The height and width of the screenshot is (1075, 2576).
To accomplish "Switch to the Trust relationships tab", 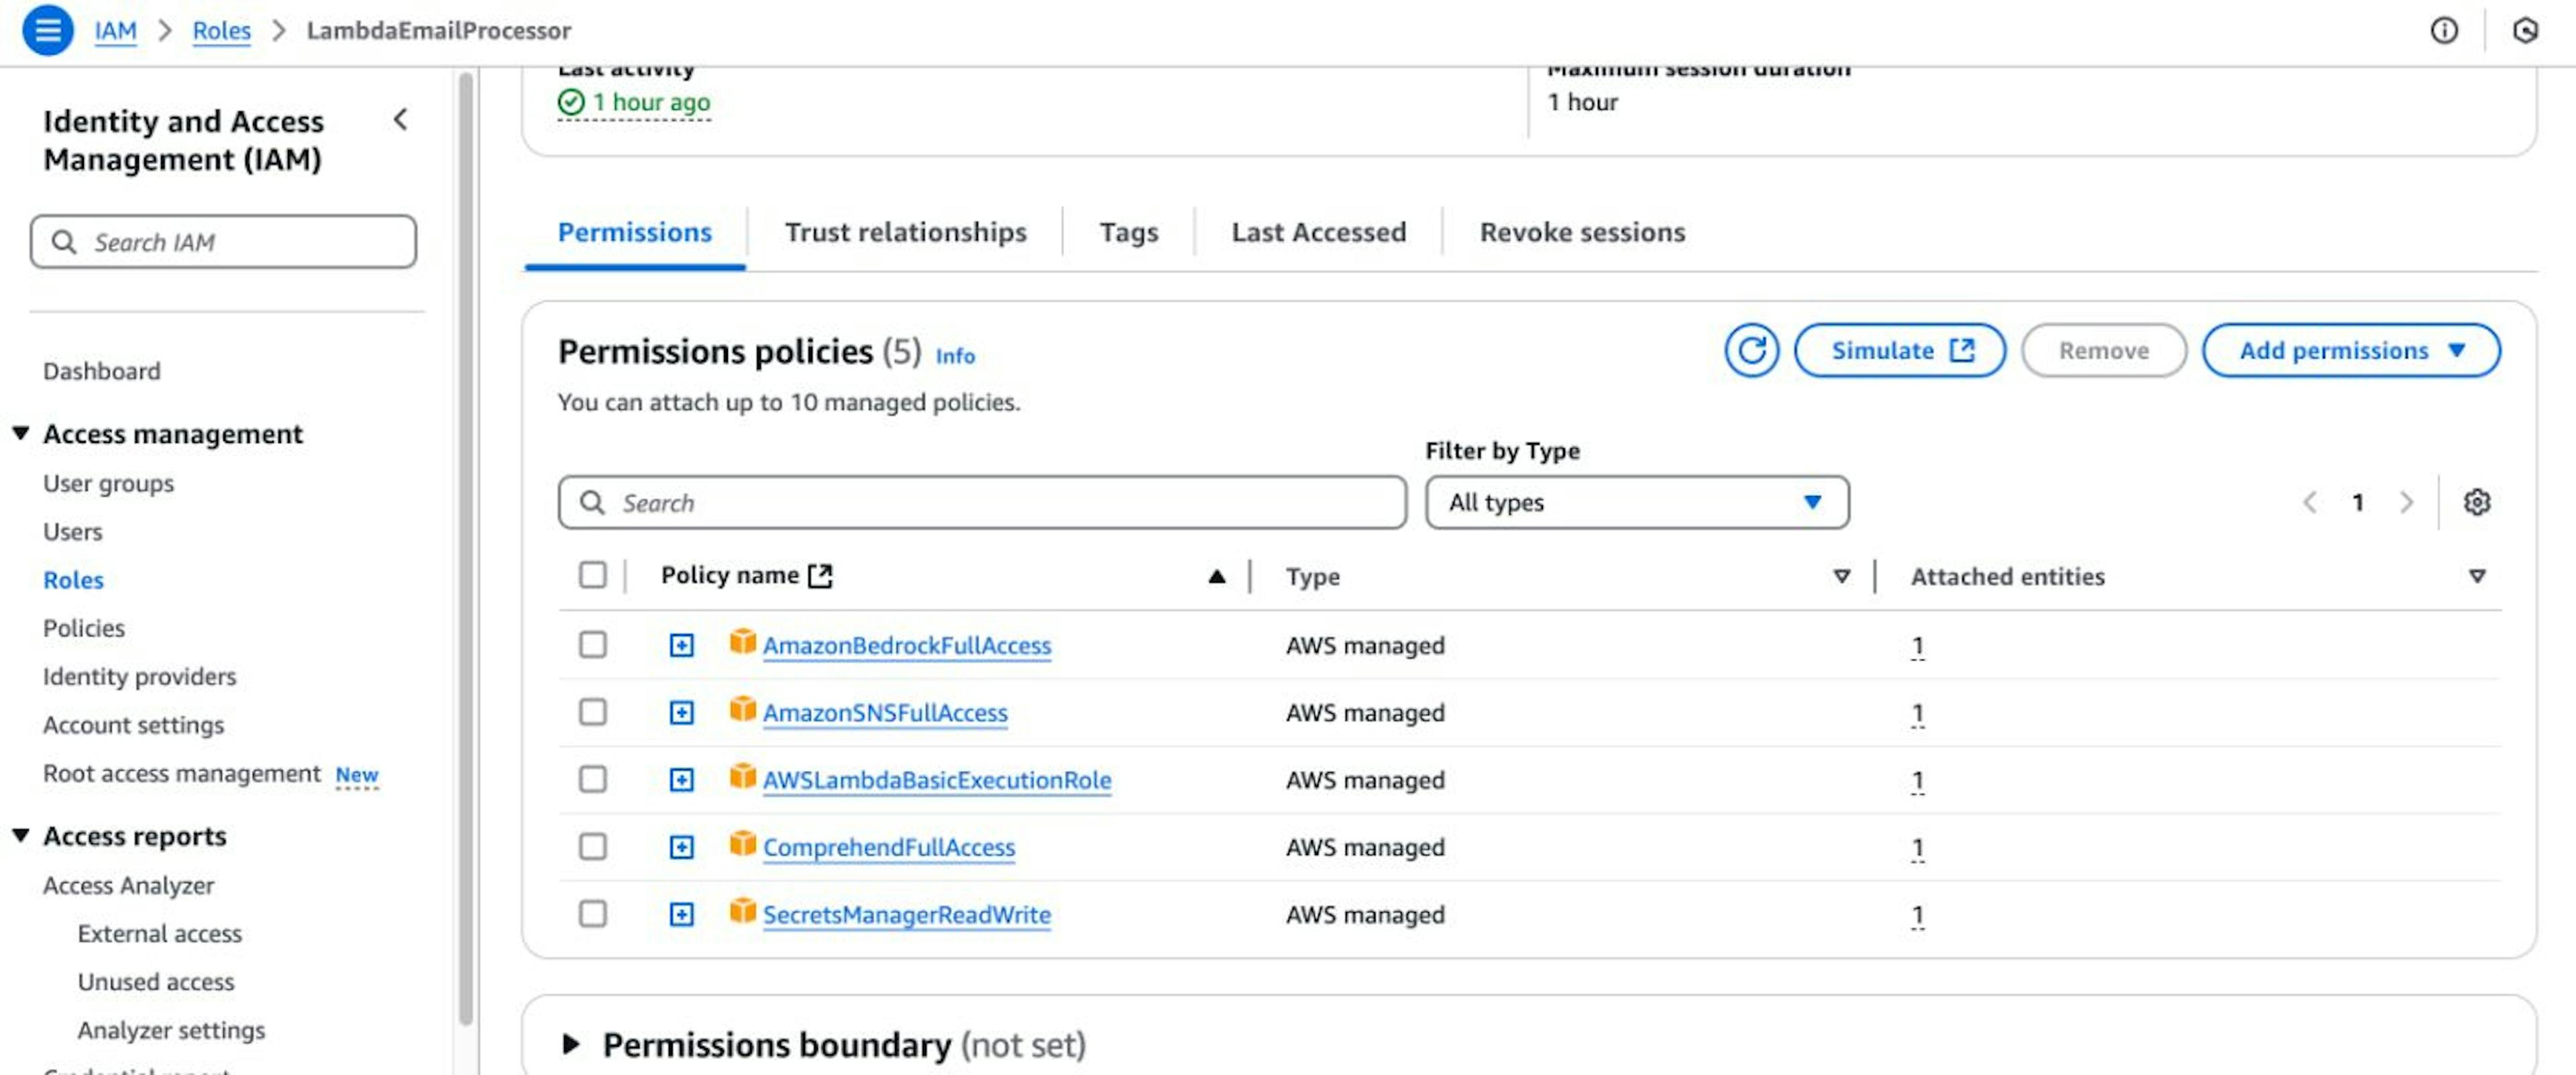I will point(905,232).
